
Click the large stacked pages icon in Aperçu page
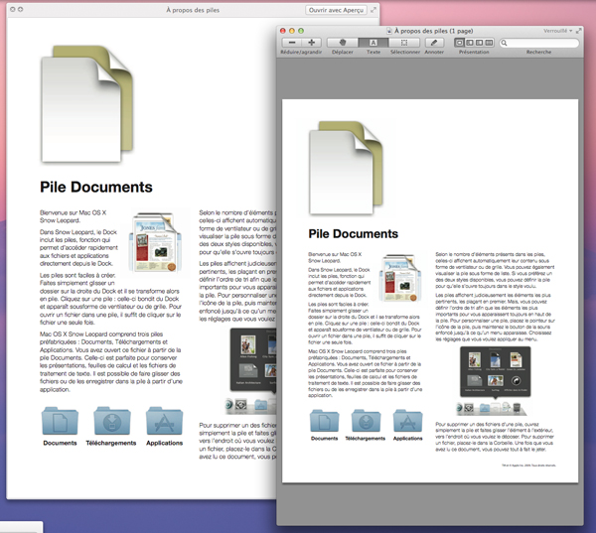point(346,168)
